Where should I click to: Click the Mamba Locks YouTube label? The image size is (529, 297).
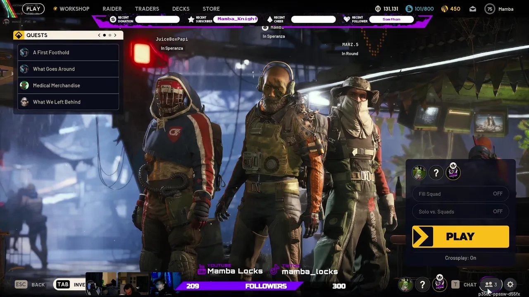click(235, 271)
